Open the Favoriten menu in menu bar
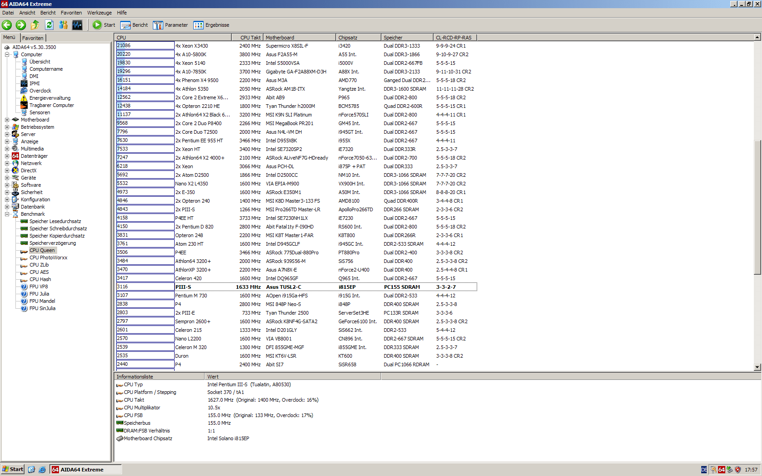 tap(71, 13)
